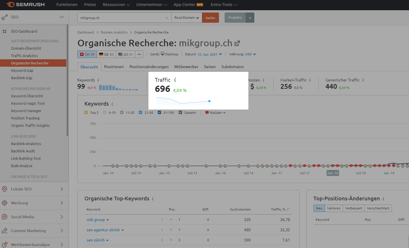
Task: Click the Semrush logo
Action: tap(25, 5)
